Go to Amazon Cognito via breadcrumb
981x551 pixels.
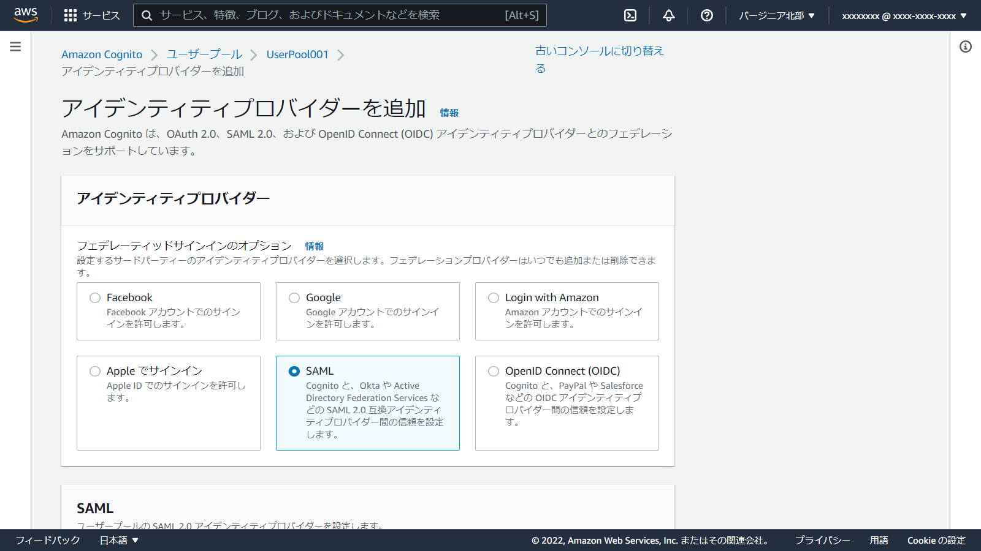click(x=101, y=54)
